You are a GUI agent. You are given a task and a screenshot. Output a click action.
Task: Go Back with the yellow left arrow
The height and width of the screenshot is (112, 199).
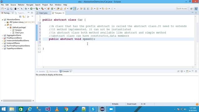(x=106, y=9)
